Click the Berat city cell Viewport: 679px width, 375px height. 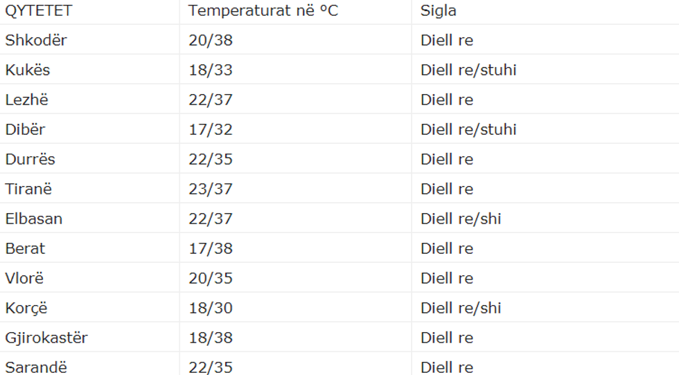point(25,248)
